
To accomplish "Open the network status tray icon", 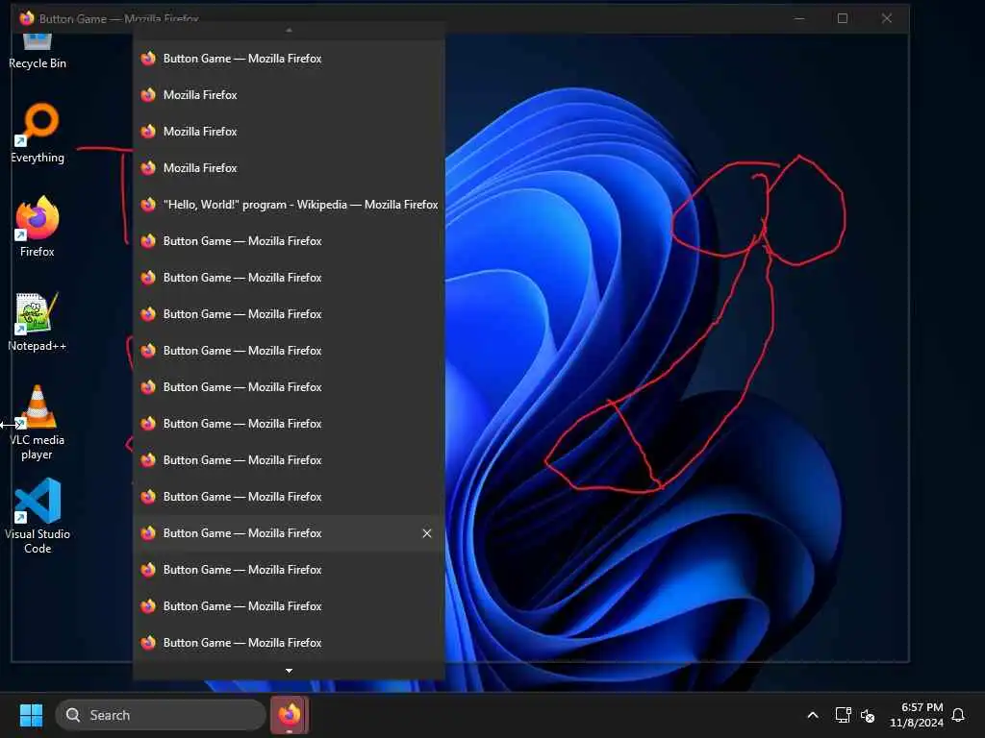I will point(843,715).
